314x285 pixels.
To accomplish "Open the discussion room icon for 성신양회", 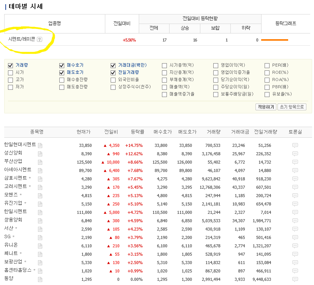I will (x=295, y=154).
